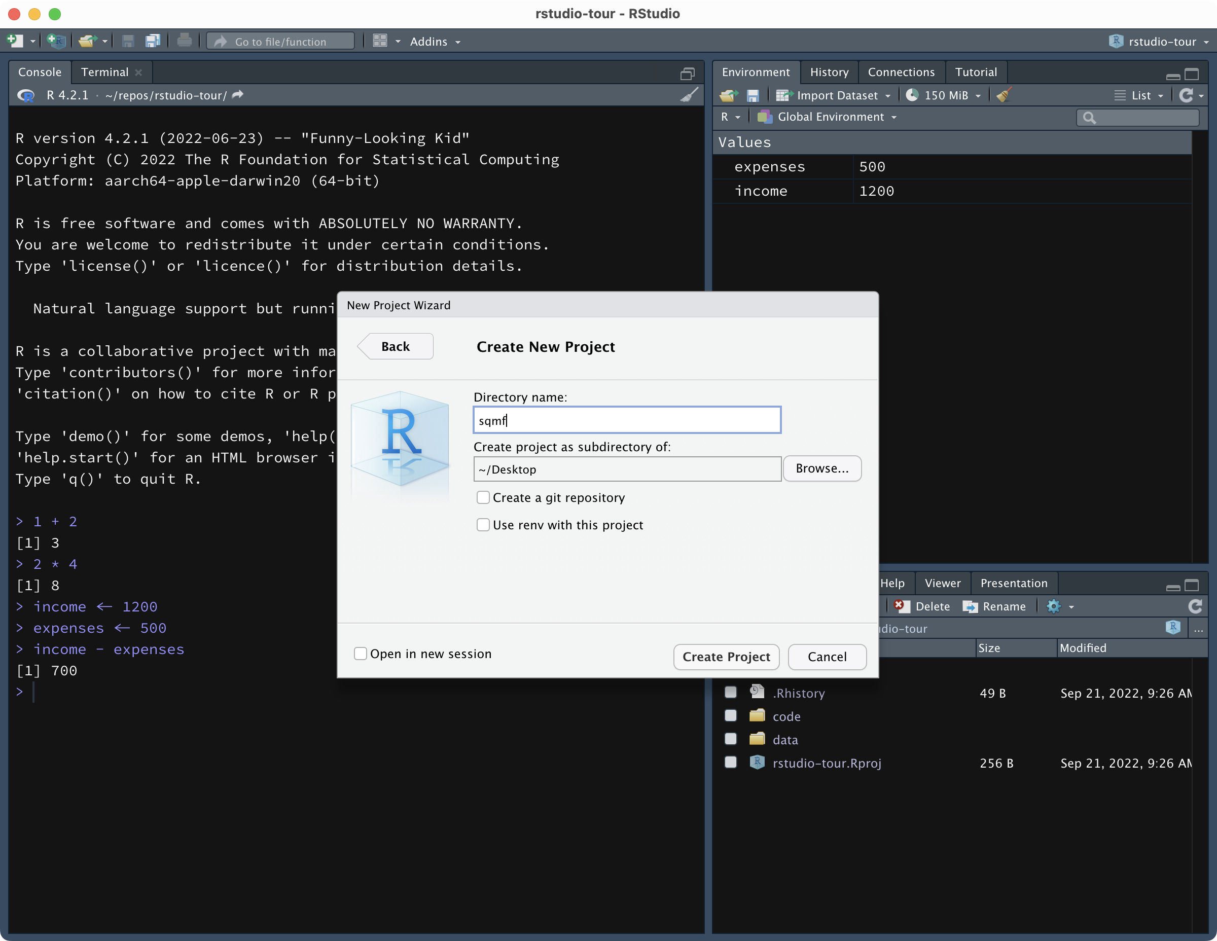Click the clear environment objects broom icon

[x=1004, y=95]
